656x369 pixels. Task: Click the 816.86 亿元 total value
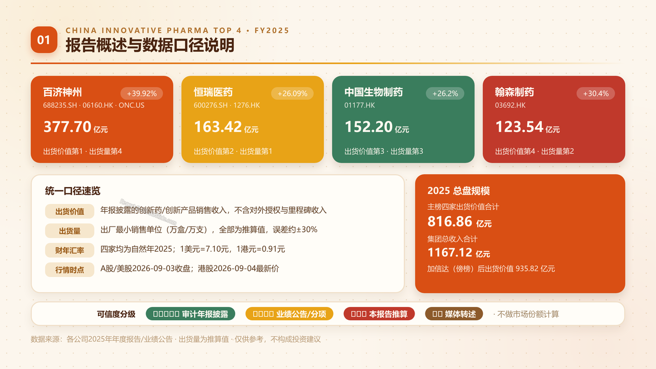coord(459,221)
